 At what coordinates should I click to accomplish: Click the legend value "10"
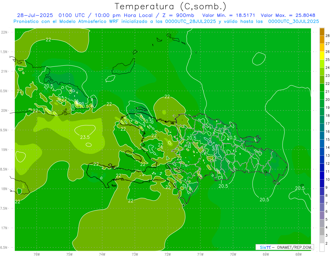(328, 180)
